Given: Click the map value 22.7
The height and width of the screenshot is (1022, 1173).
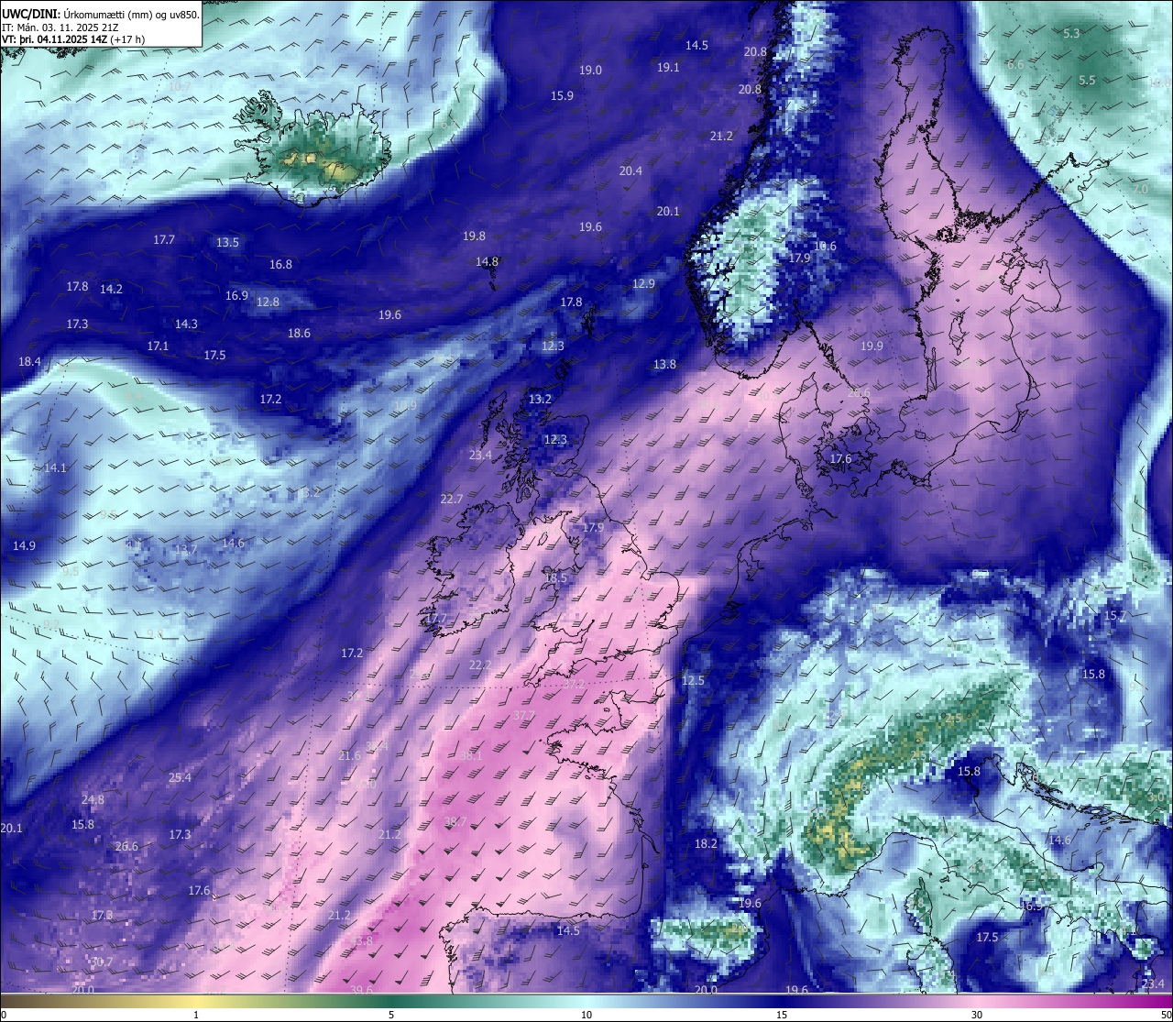Looking at the screenshot, I should [452, 500].
